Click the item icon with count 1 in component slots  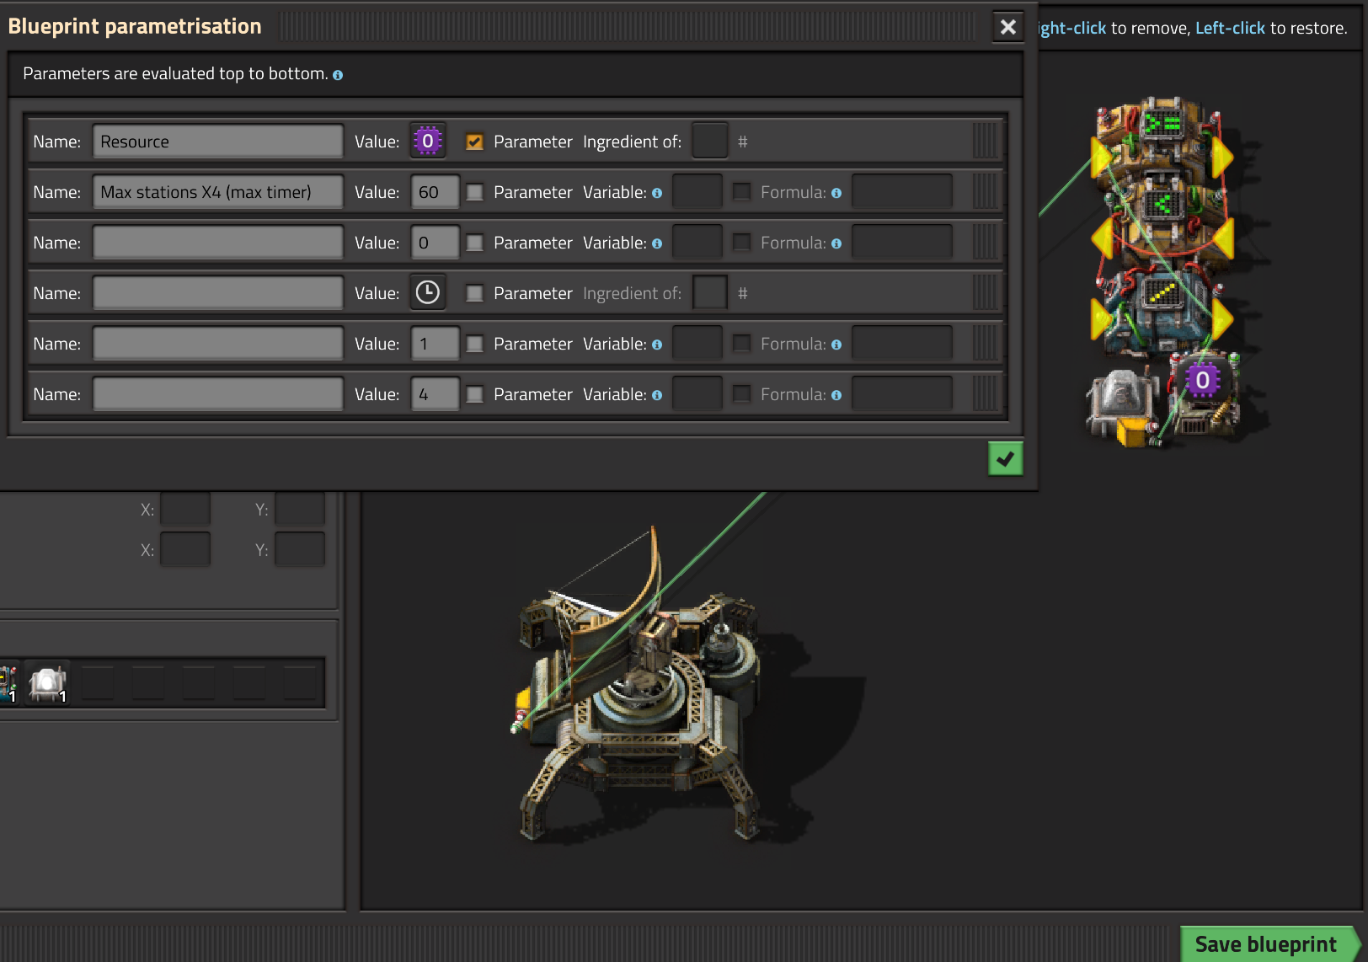(x=48, y=683)
